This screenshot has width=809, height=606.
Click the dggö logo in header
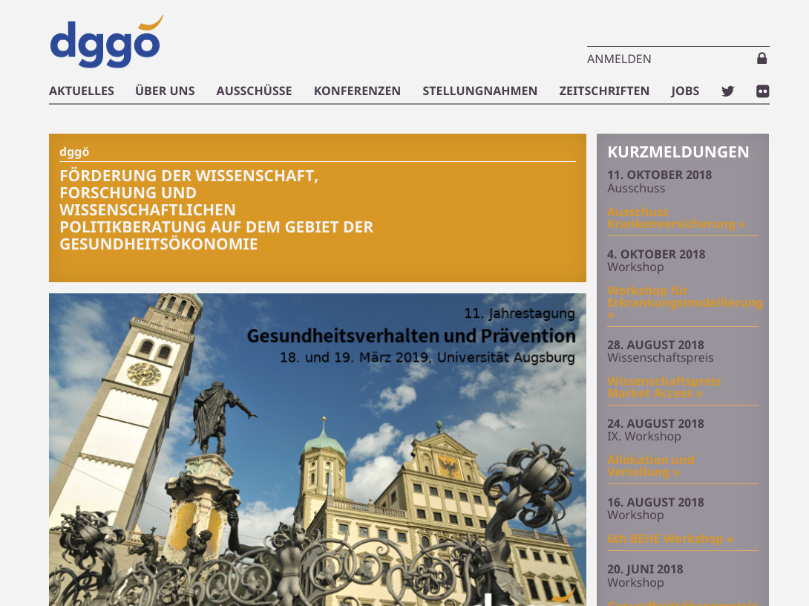(105, 43)
